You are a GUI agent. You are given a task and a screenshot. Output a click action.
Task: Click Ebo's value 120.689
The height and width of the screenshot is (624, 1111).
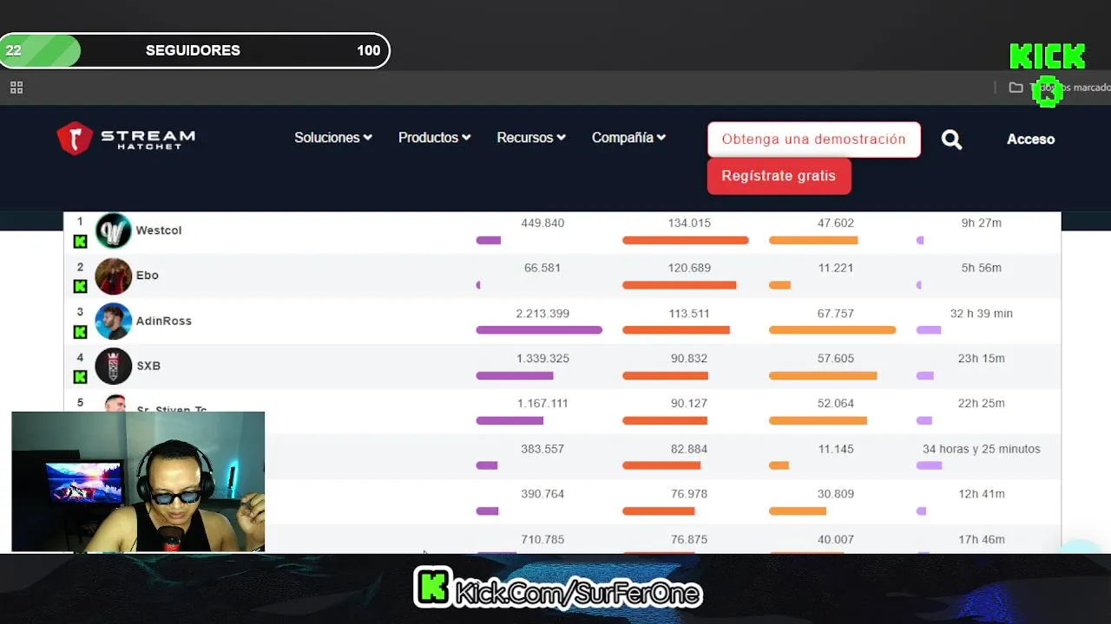click(689, 269)
